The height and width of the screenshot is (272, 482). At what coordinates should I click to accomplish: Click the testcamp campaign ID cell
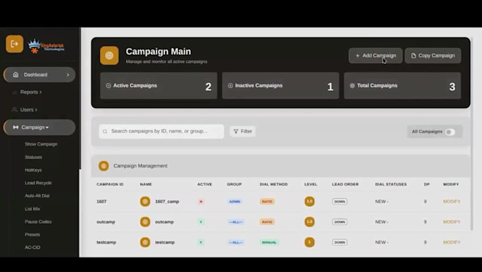coord(106,242)
